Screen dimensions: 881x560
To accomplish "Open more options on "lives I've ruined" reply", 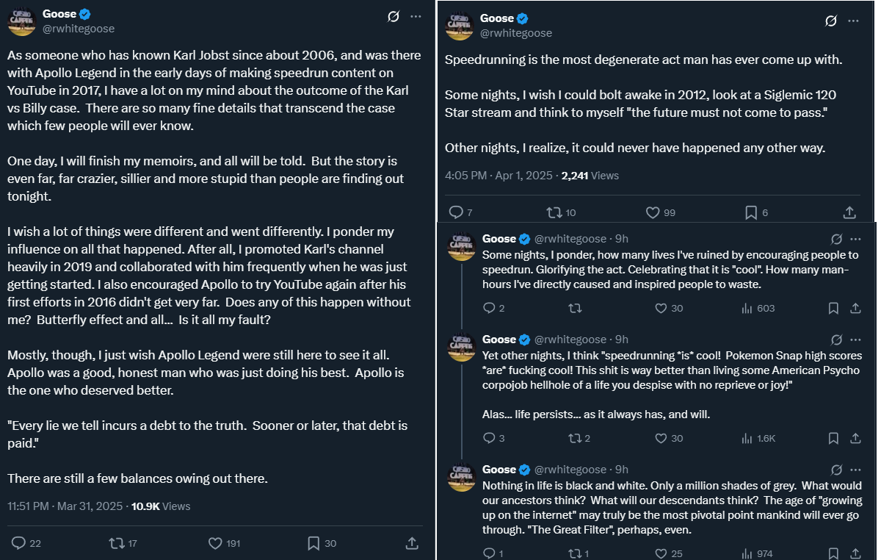I will [855, 239].
